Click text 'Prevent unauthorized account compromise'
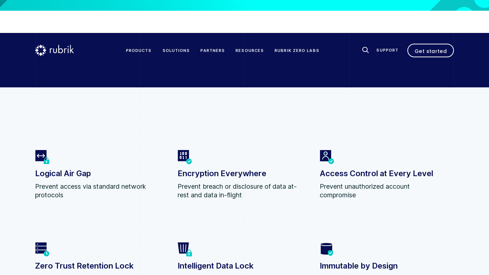Viewport: 489px width, 275px height. coord(365,191)
